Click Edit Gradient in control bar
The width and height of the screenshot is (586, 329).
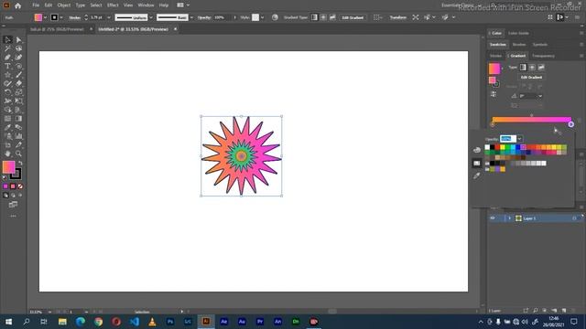point(353,17)
